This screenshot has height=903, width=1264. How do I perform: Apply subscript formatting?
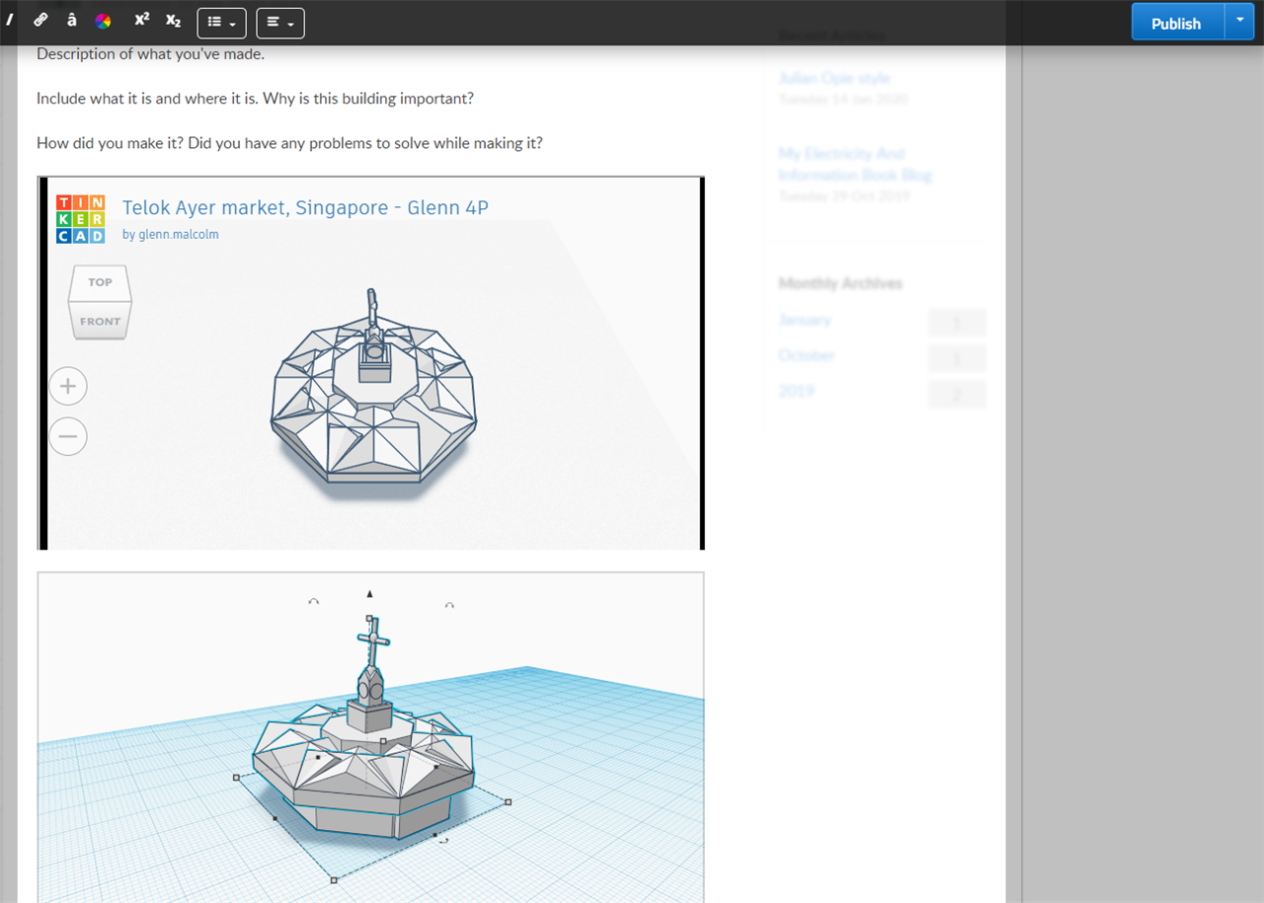173,21
